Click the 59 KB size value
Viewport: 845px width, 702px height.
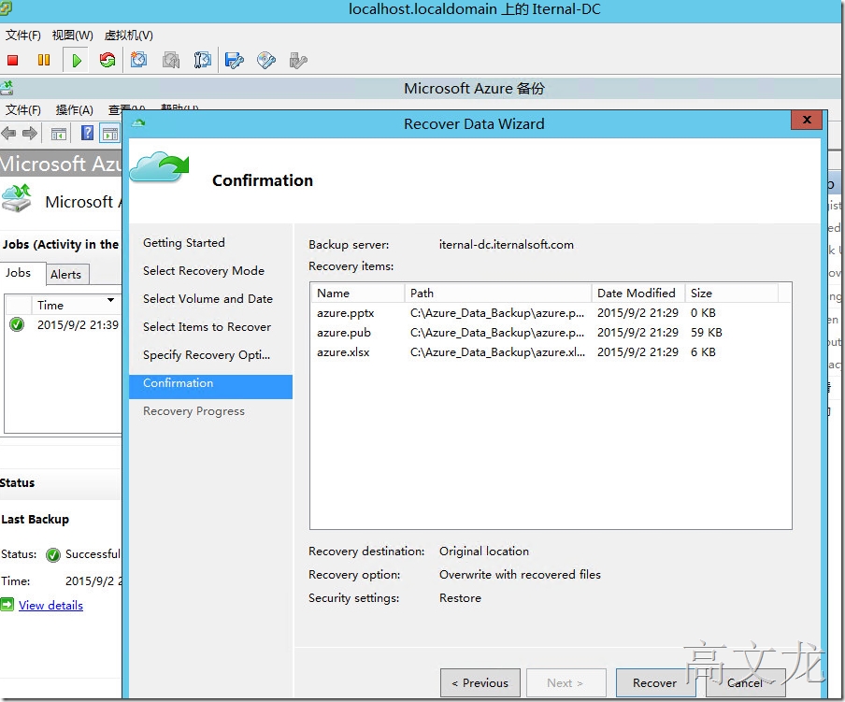706,333
